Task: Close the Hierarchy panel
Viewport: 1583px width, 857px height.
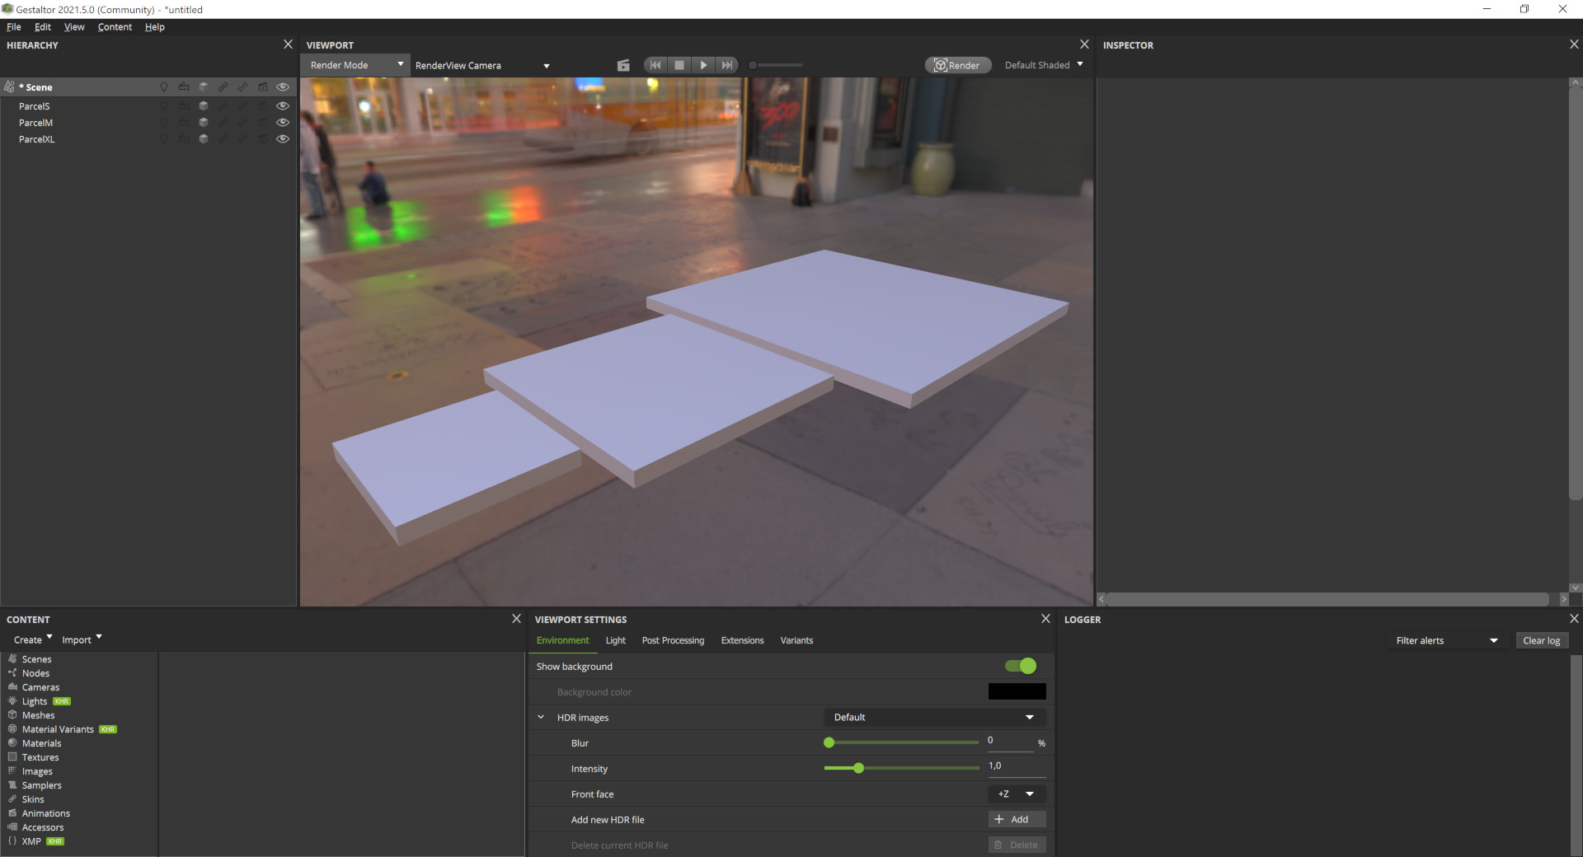Action: (x=288, y=44)
